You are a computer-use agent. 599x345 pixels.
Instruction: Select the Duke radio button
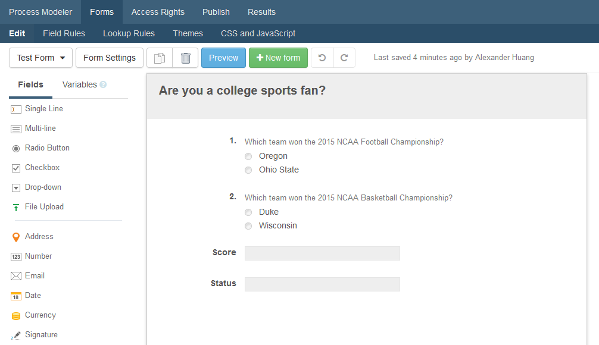click(248, 212)
